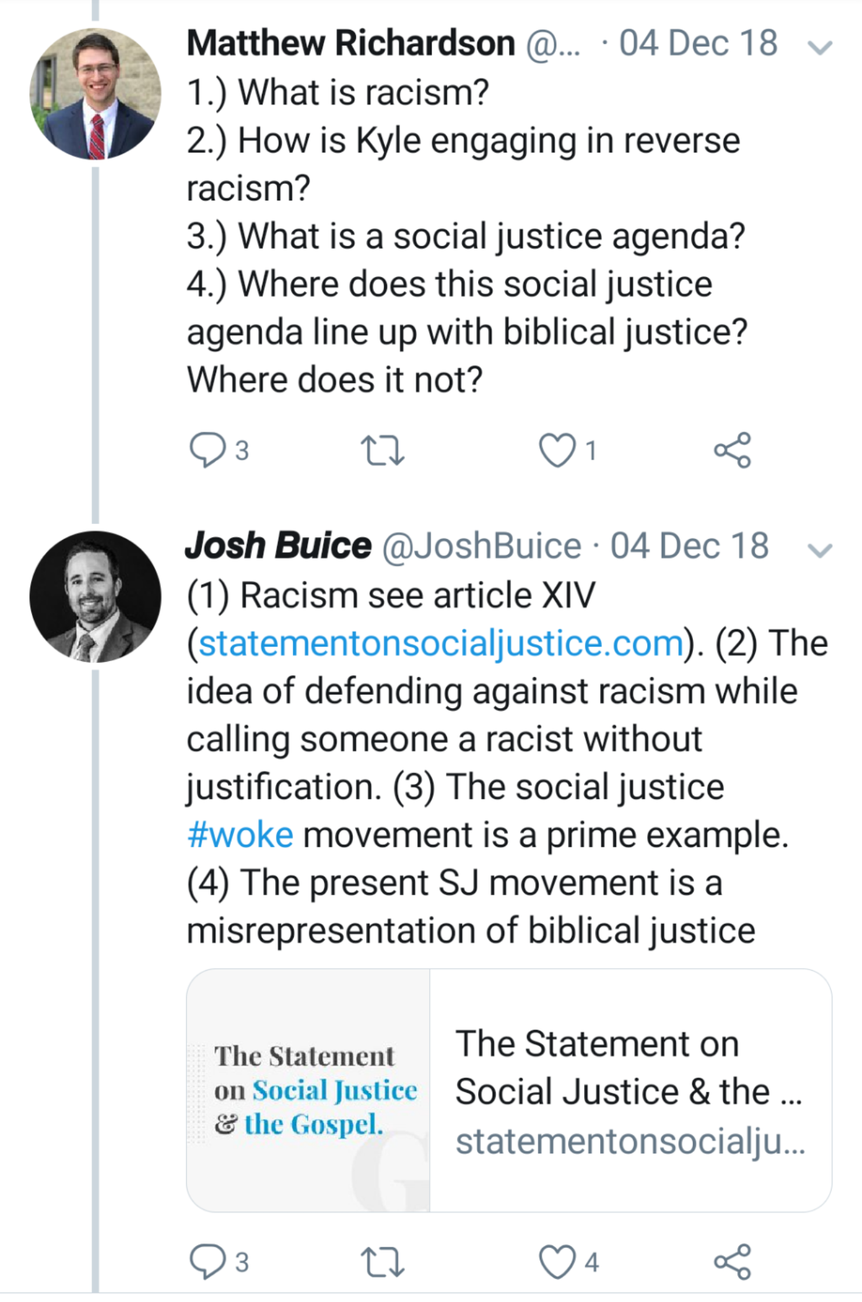This screenshot has width=862, height=1302.
Task: Open the @JoshBuice handle
Action: click(481, 546)
